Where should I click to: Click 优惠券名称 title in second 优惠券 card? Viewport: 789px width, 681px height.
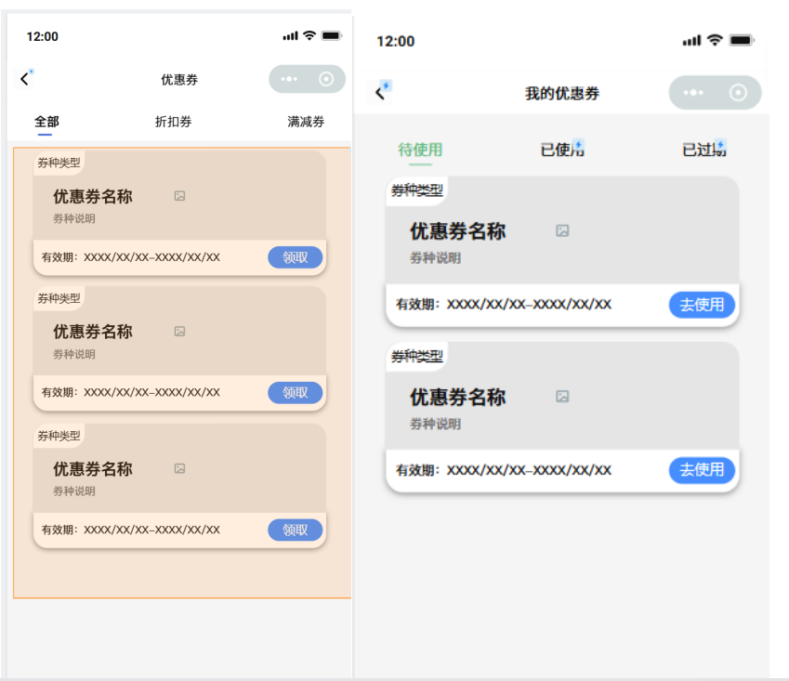(93, 332)
